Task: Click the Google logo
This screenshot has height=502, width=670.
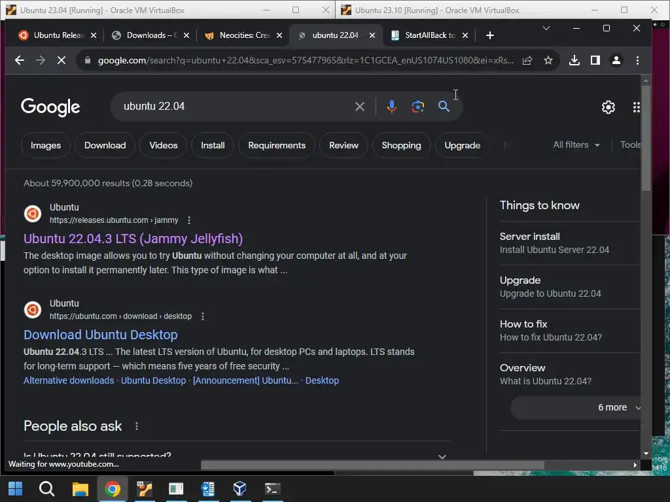Action: 50,107
